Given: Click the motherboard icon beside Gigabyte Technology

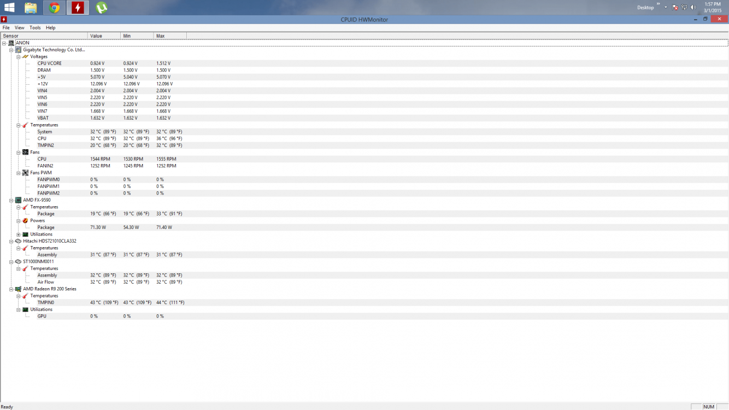Looking at the screenshot, I should tap(18, 50).
